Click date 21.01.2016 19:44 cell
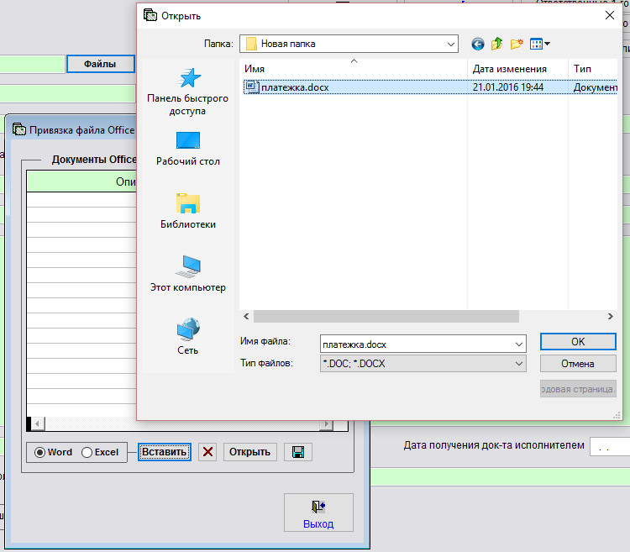Screen dimensions: 630x552 pyautogui.click(x=508, y=87)
